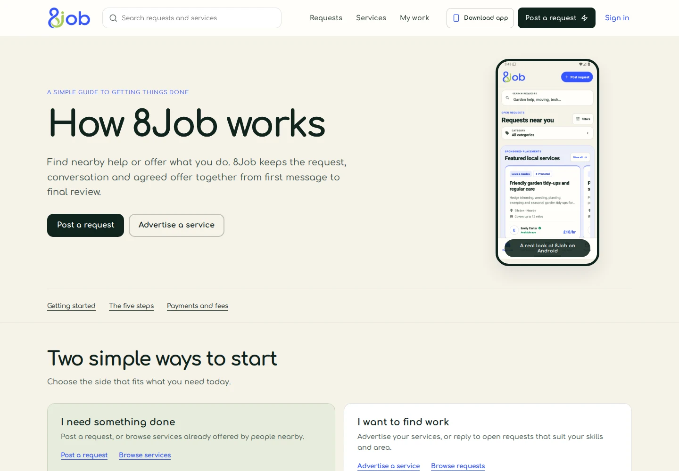679x471 pixels.
Task: Click the Android phone screenshot image
Action: [547, 162]
